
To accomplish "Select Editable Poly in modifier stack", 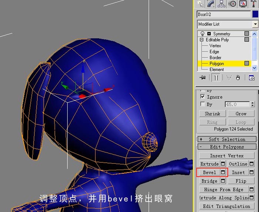I will pyautogui.click(x=217, y=40).
